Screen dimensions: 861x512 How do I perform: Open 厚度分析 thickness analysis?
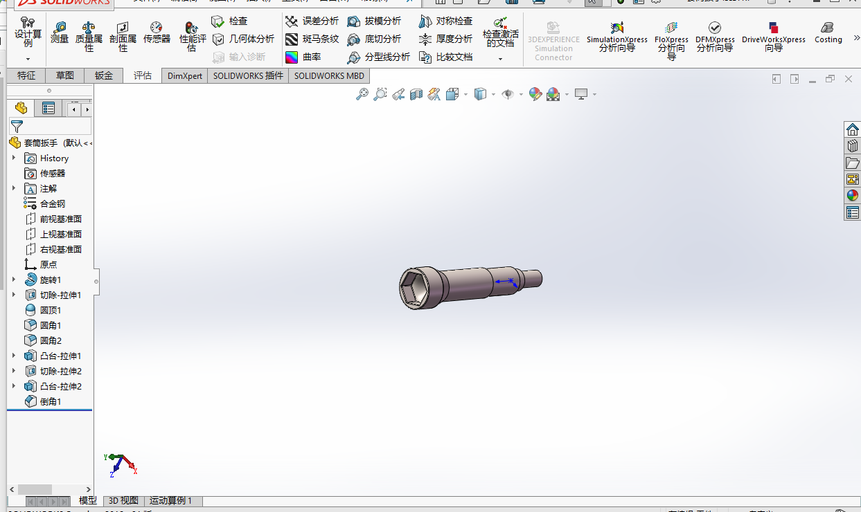(445, 39)
